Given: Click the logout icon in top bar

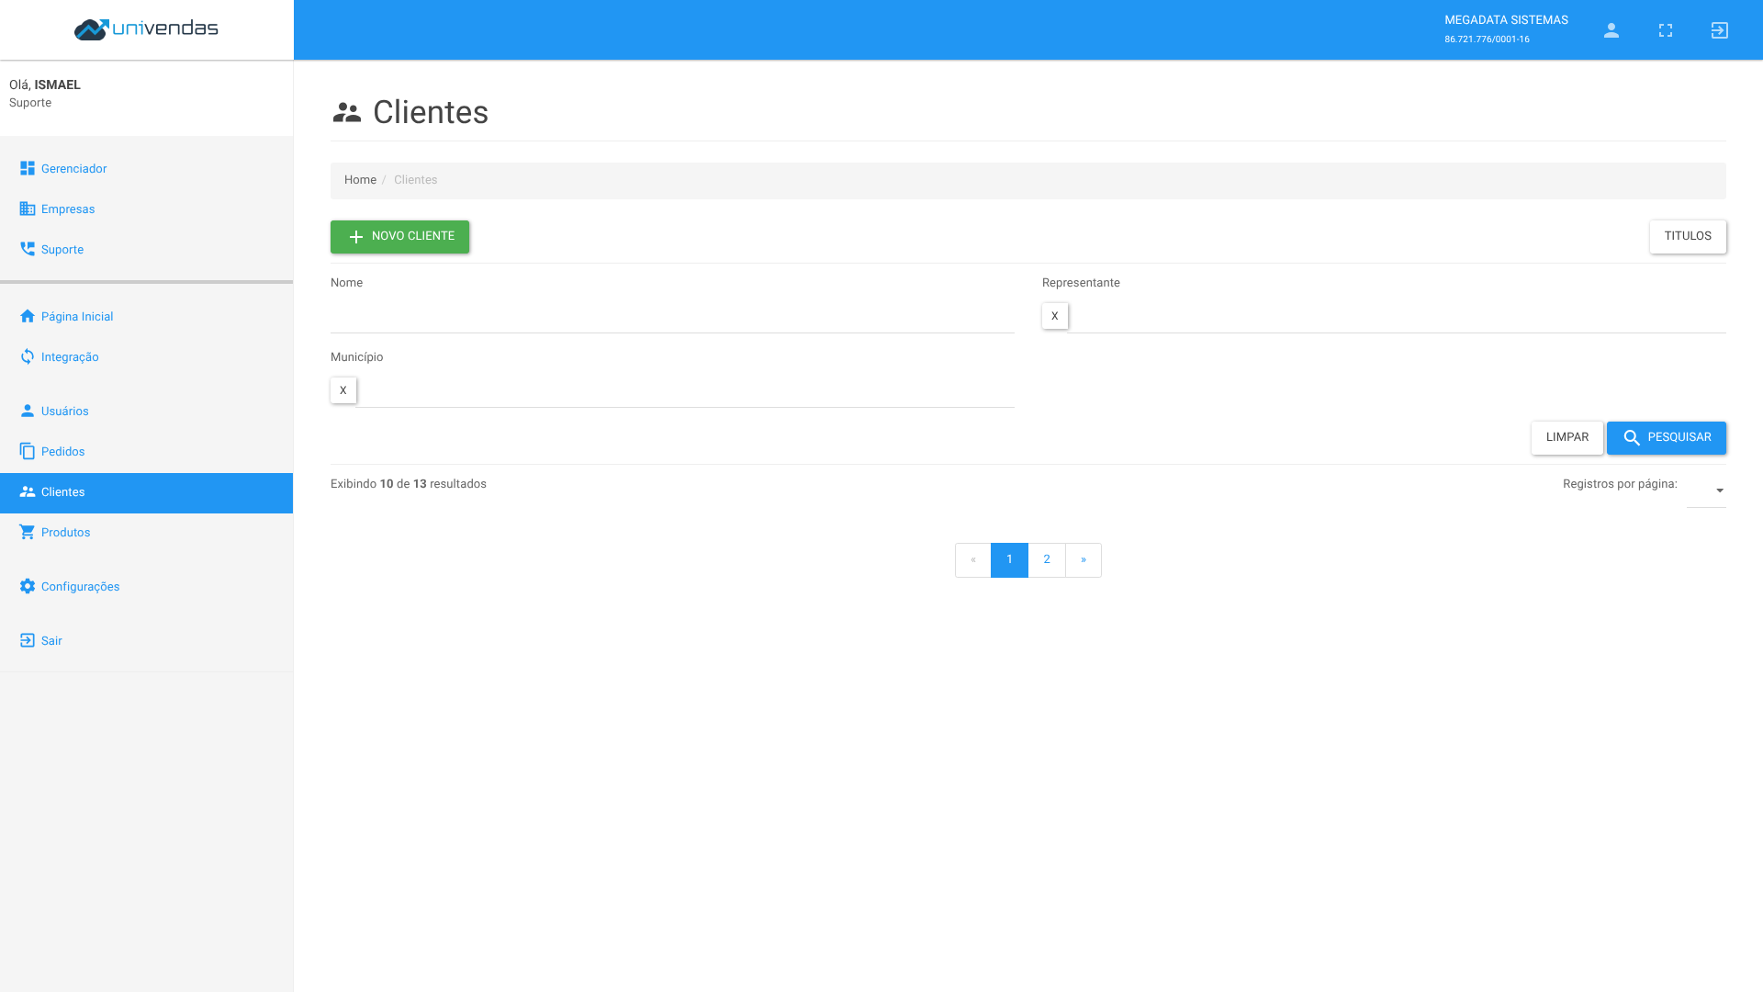Looking at the screenshot, I should (1719, 30).
